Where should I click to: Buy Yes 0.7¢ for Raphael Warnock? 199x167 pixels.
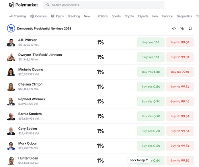(151, 101)
